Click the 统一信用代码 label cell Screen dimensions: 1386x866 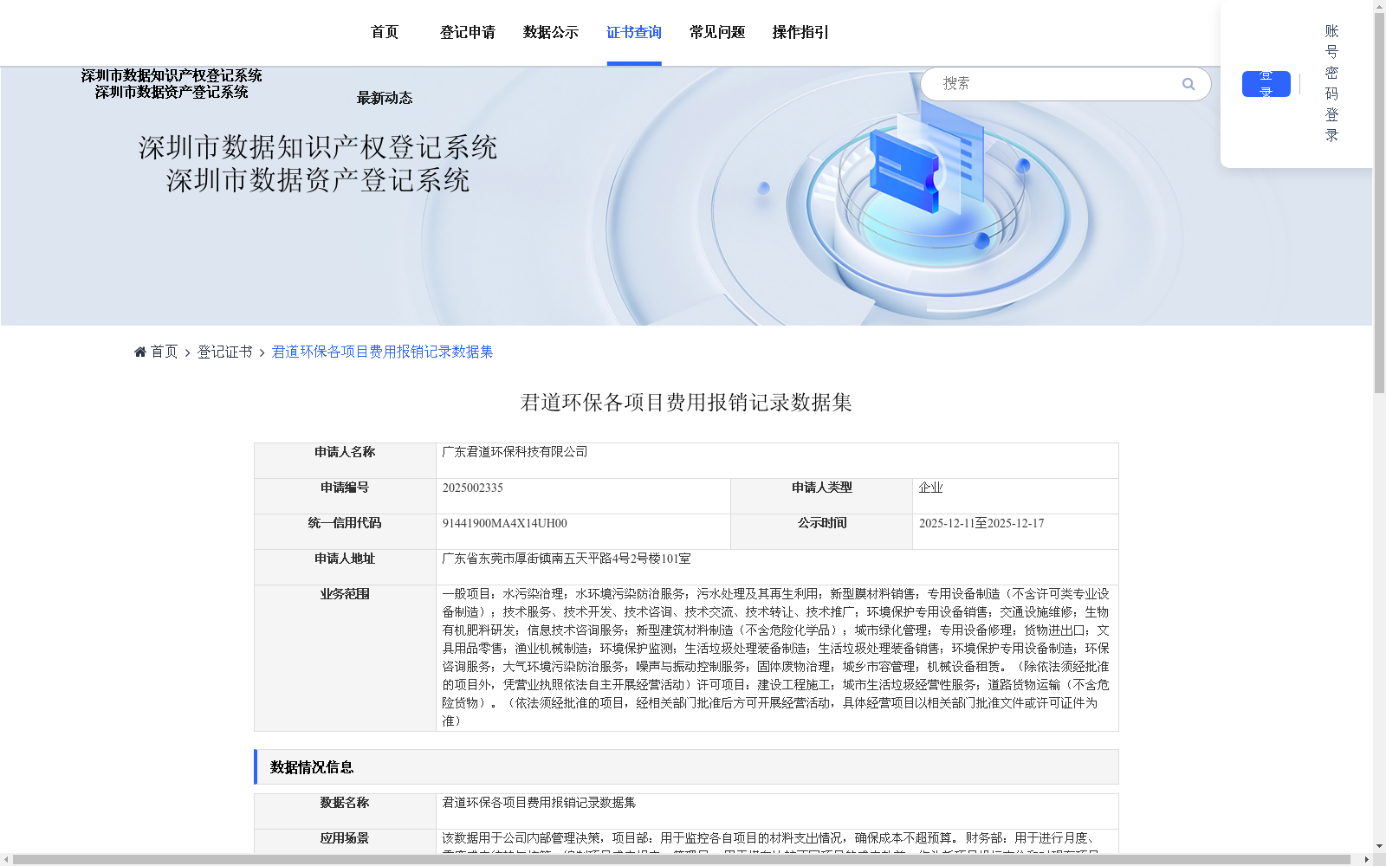pyautogui.click(x=345, y=532)
